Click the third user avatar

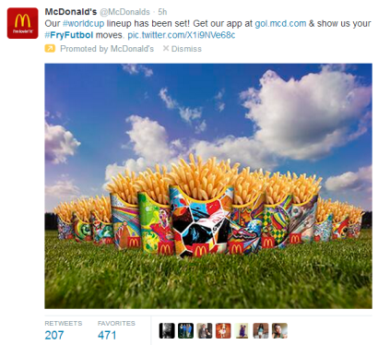coord(205,331)
